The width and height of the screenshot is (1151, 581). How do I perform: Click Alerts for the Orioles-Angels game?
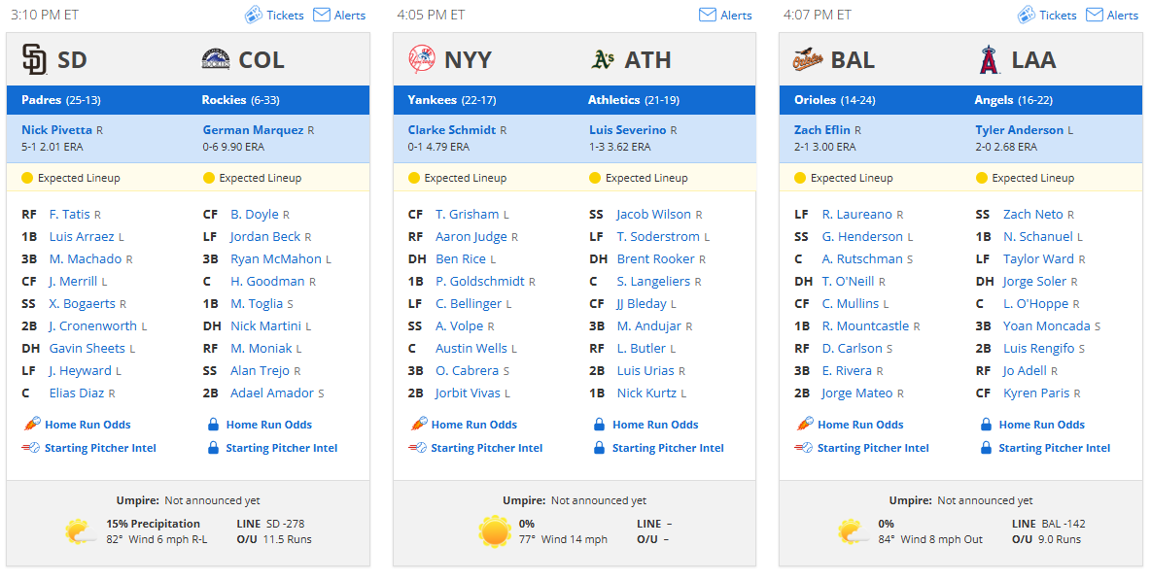click(1112, 15)
